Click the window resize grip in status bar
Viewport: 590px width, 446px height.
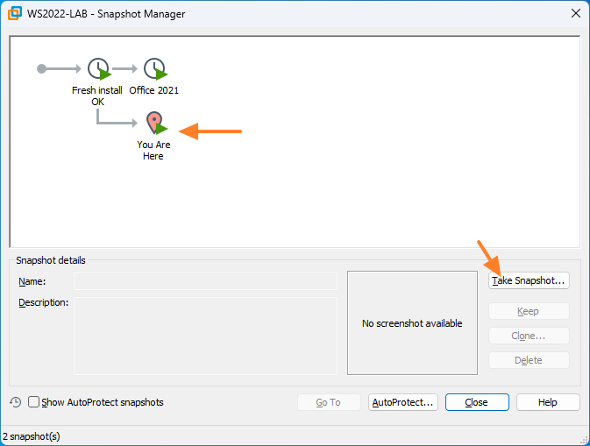[584, 440]
